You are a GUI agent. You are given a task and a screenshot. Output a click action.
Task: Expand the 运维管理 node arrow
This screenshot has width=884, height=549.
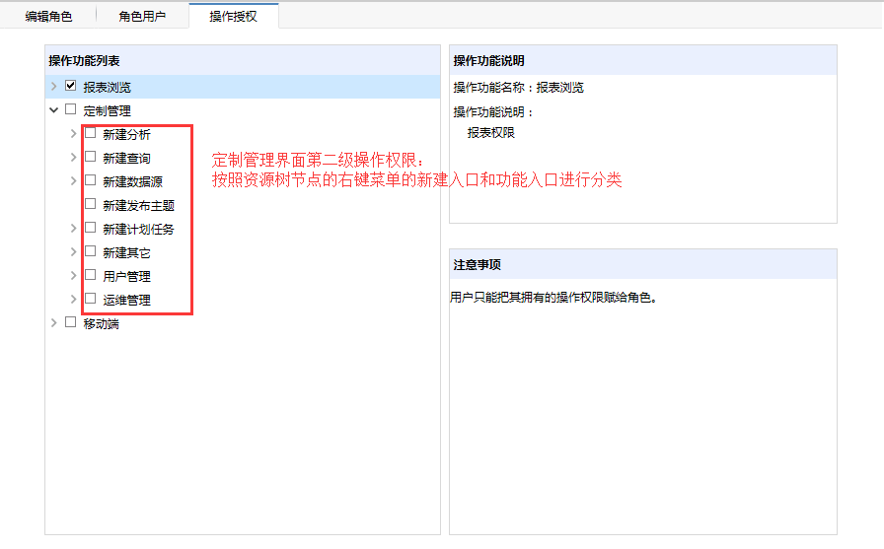point(73,299)
